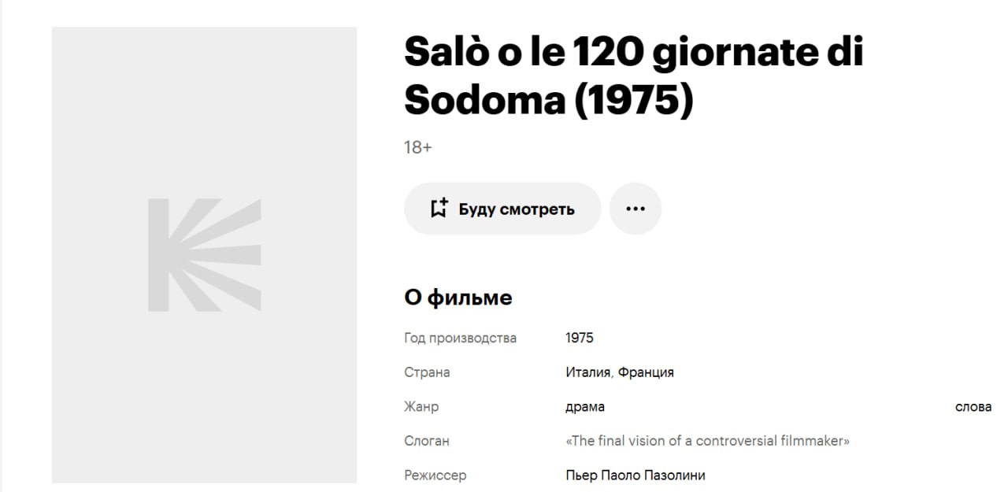Open director Пьер Паоло Пазолини page
Image resolution: width=1008 pixels, height=492 pixels.
coord(636,475)
